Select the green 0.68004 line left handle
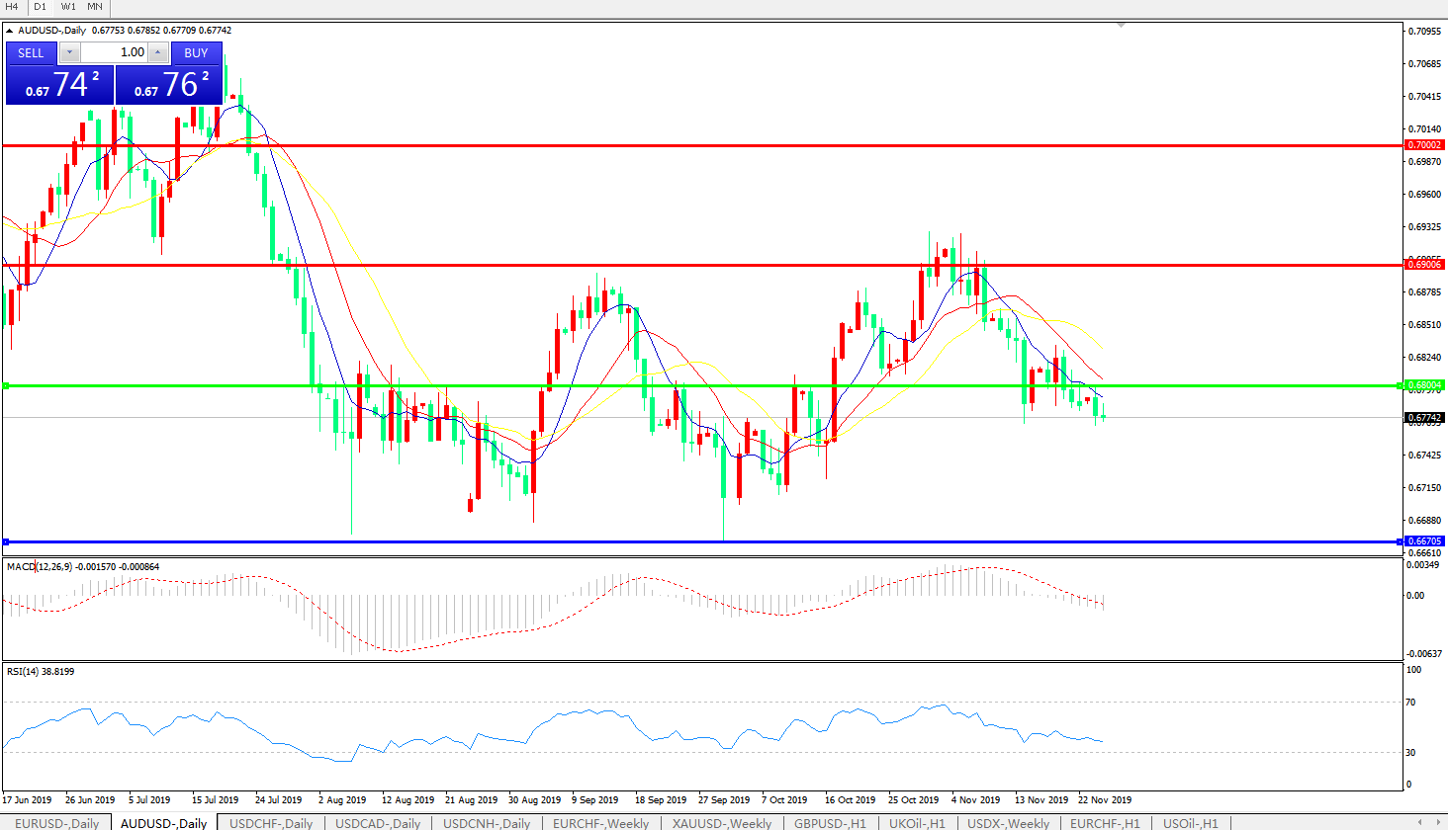1448x830 pixels. pos(6,385)
